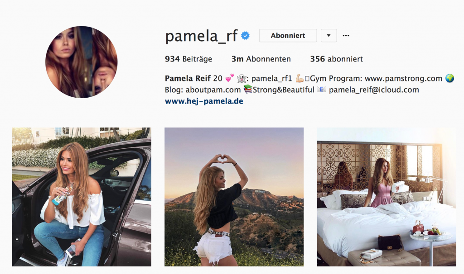Click the globe emoji in bio
This screenshot has height=274, width=464.
449,78
